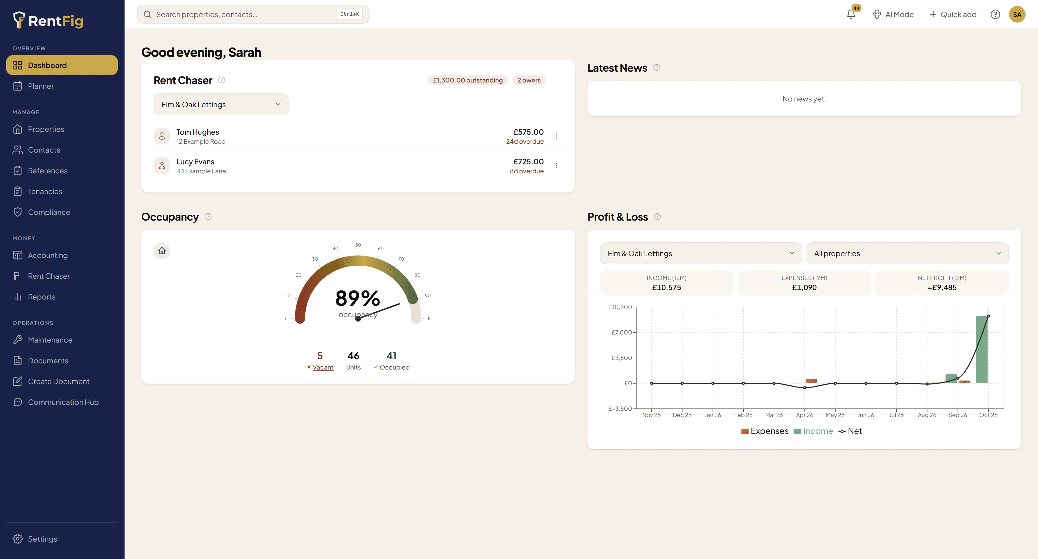This screenshot has height=559, width=1038.
Task: Click the Oct 26 income bar
Action: [x=982, y=350]
